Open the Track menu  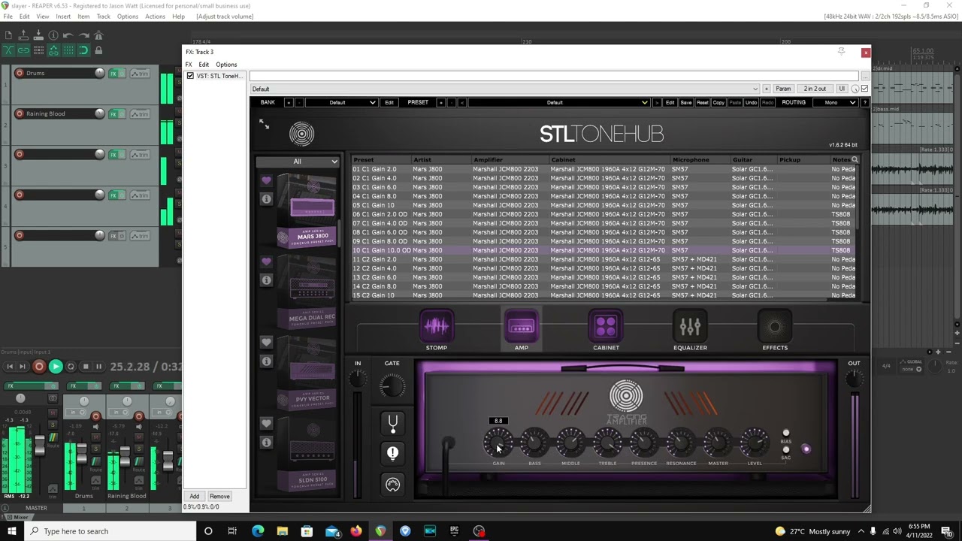pos(104,17)
